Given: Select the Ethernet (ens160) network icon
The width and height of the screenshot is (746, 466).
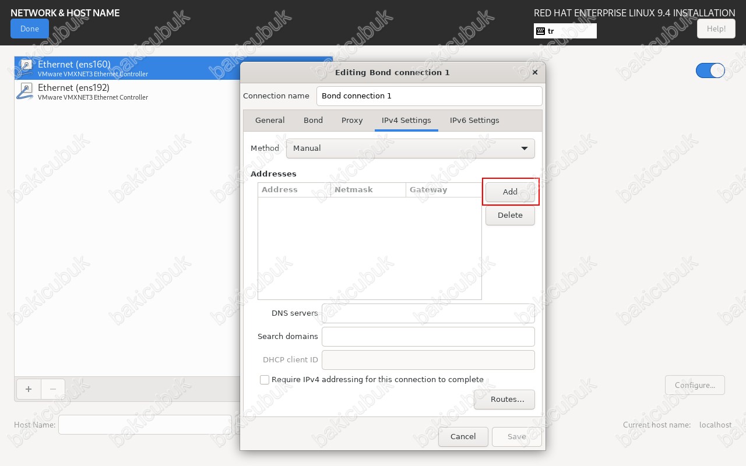Looking at the screenshot, I should pos(25,68).
